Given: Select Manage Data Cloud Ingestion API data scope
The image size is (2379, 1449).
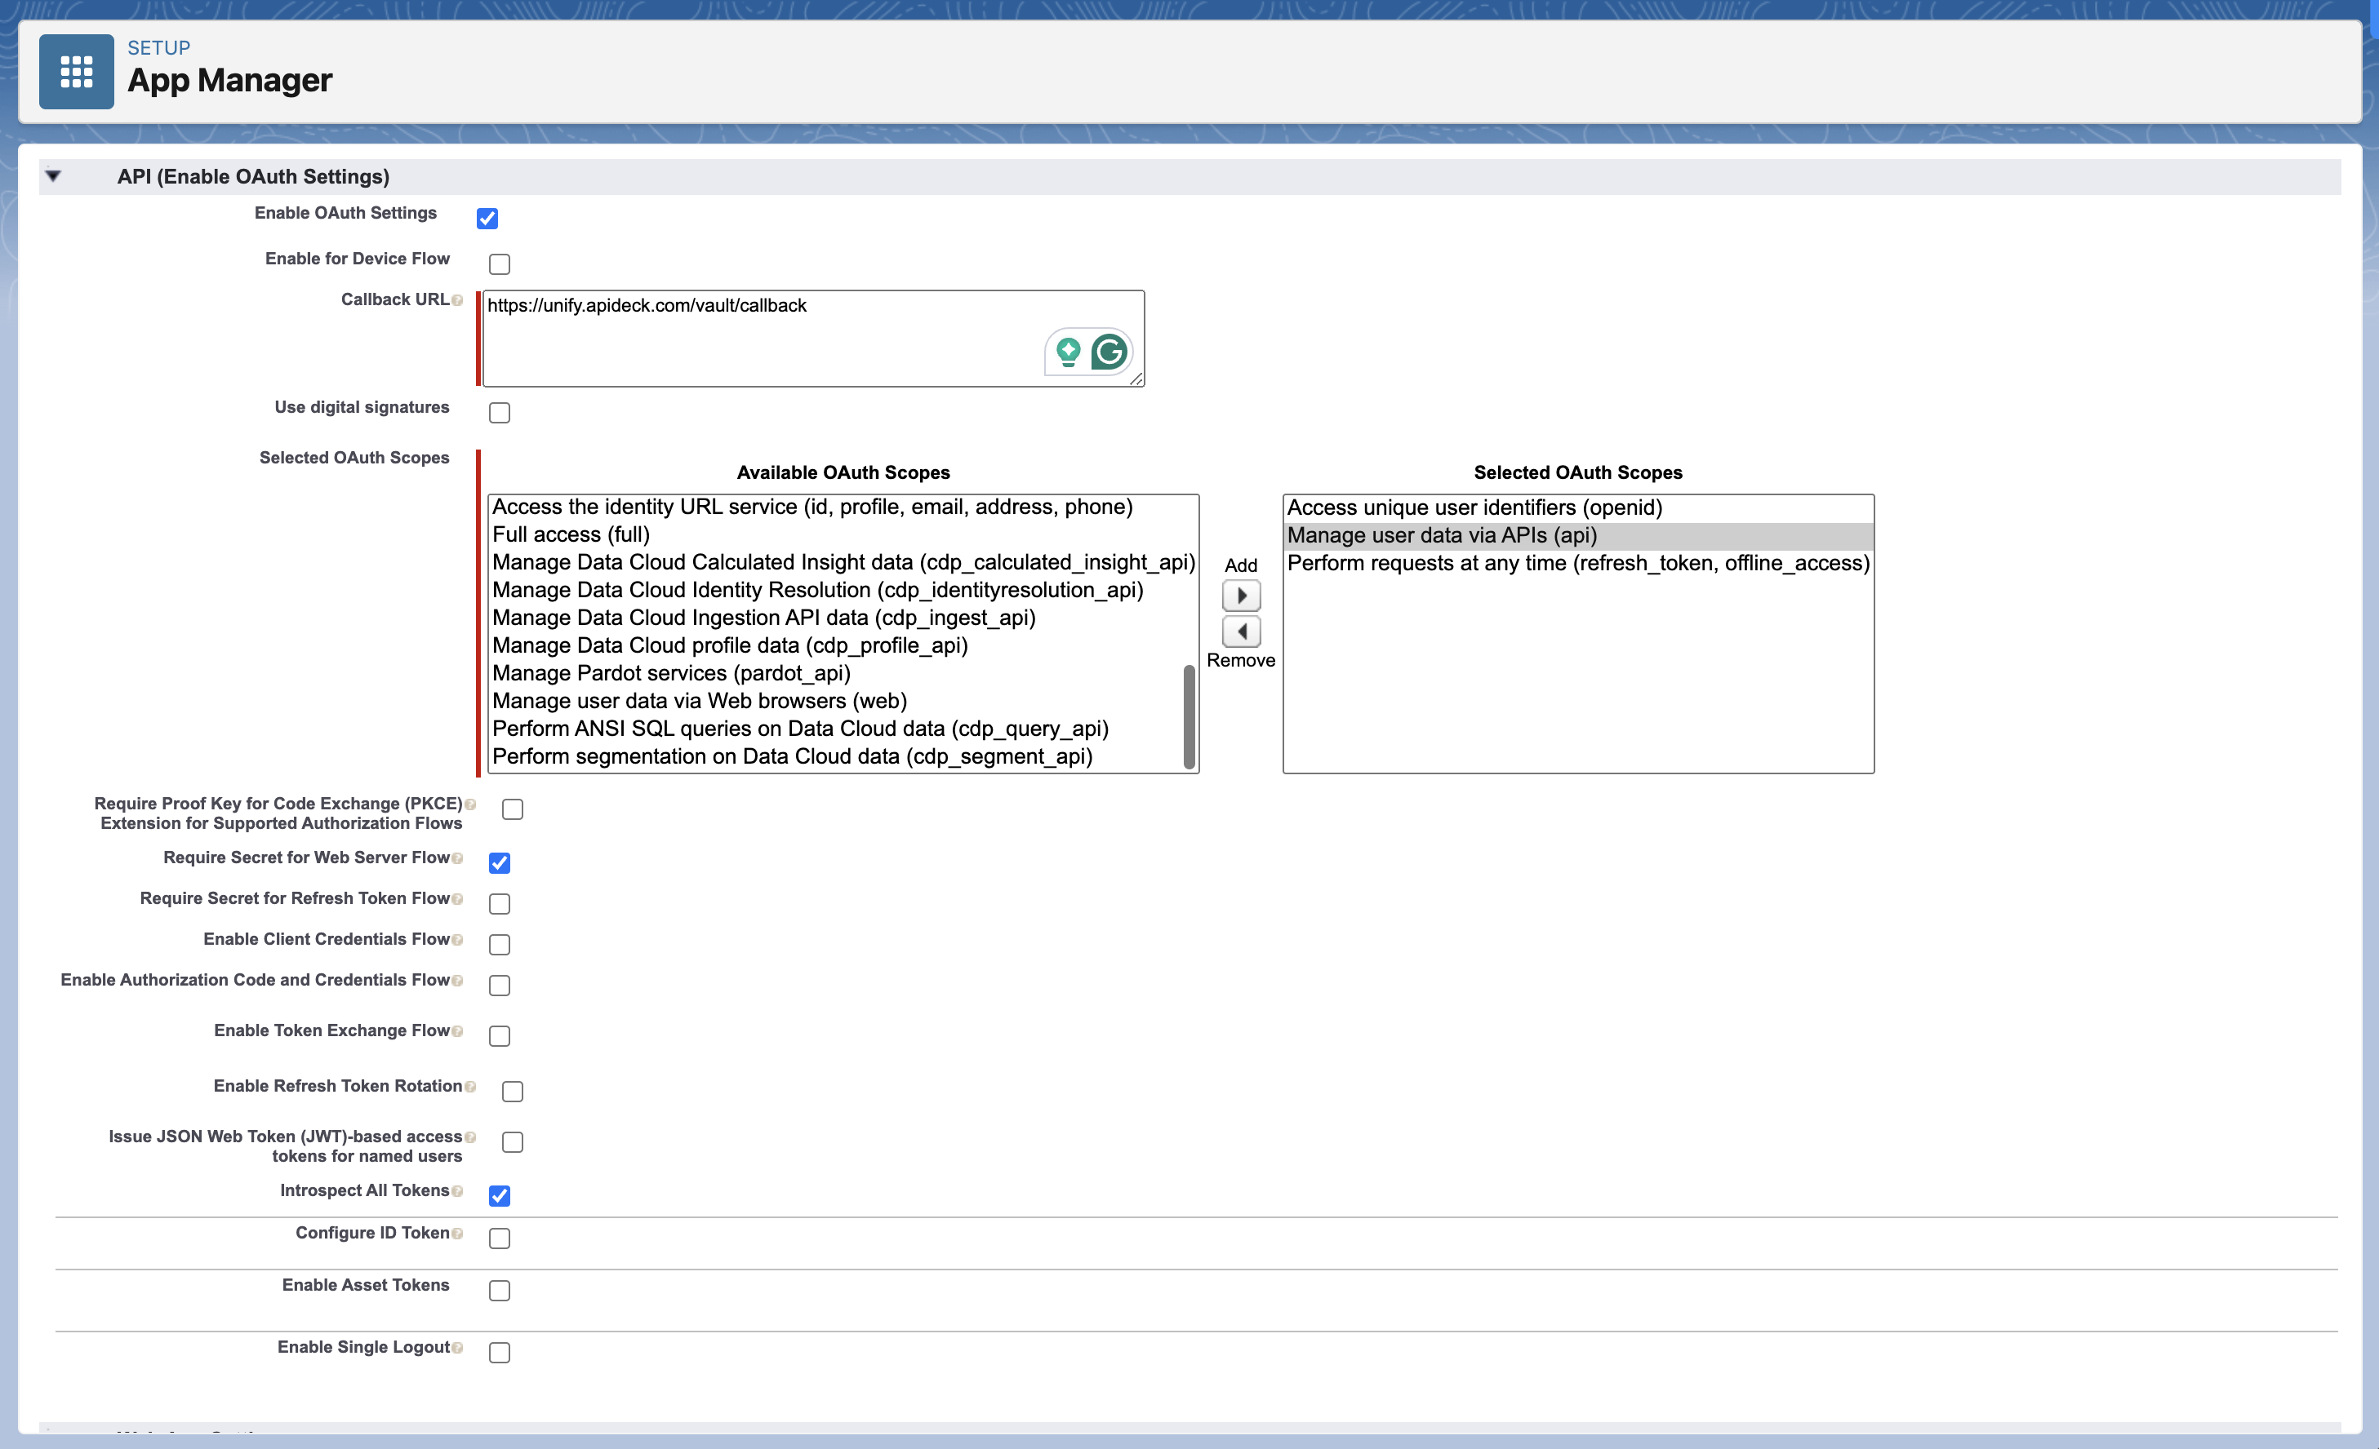Looking at the screenshot, I should click(x=836, y=618).
